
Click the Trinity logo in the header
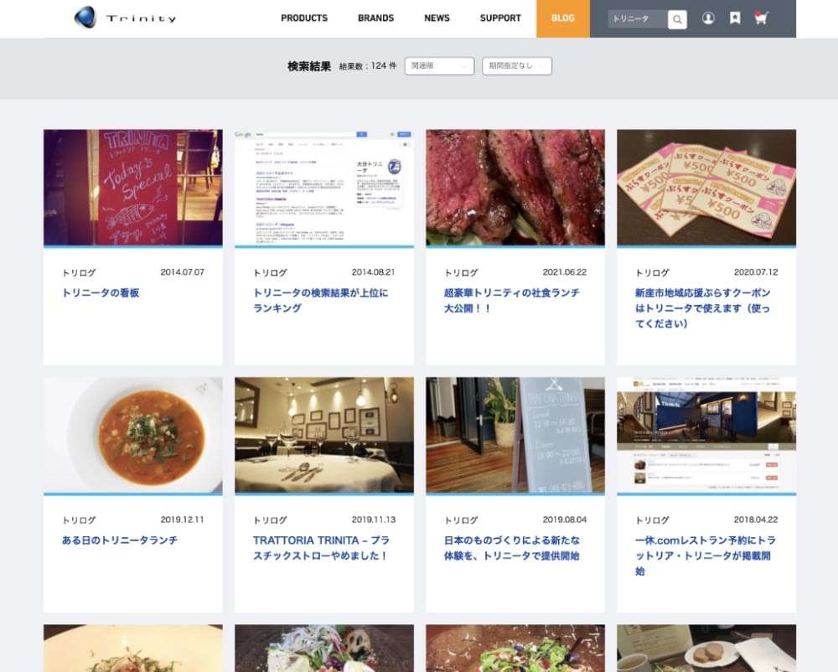tap(125, 18)
